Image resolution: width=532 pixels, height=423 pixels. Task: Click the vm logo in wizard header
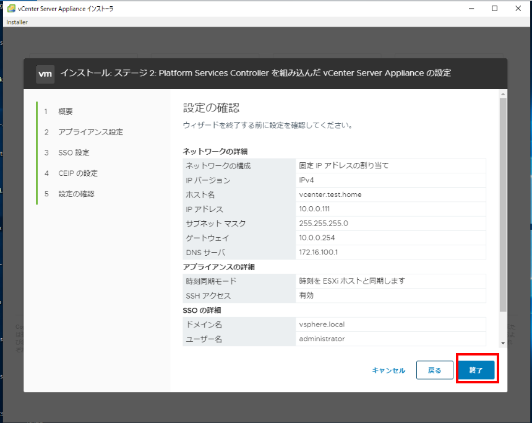pyautogui.click(x=45, y=74)
